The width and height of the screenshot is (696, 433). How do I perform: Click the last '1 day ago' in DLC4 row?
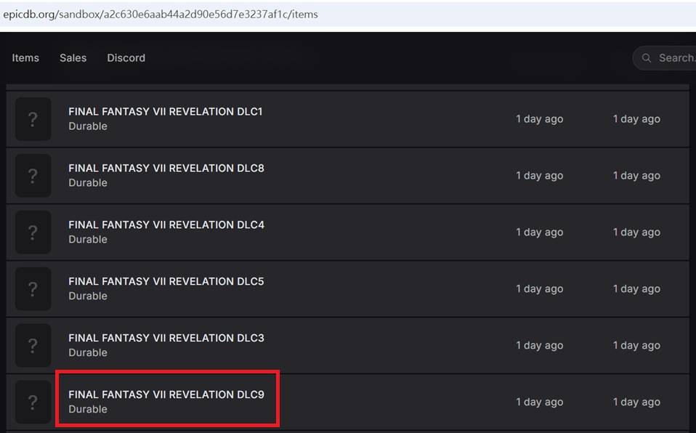pyautogui.click(x=636, y=232)
